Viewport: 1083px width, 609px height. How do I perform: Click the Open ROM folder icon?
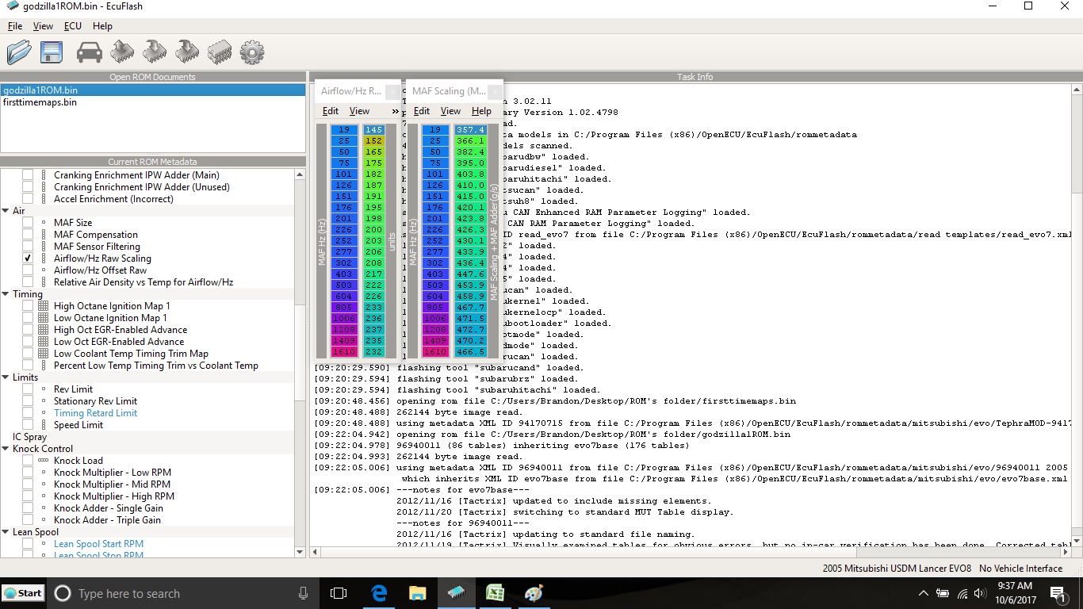tap(18, 52)
